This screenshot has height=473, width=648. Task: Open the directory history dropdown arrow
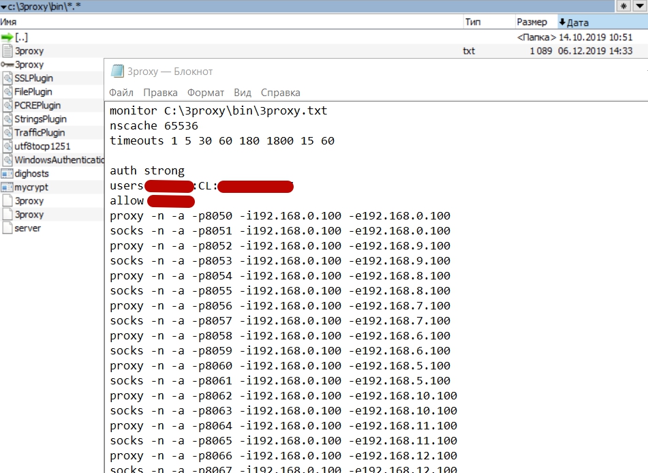pyautogui.click(x=640, y=6)
